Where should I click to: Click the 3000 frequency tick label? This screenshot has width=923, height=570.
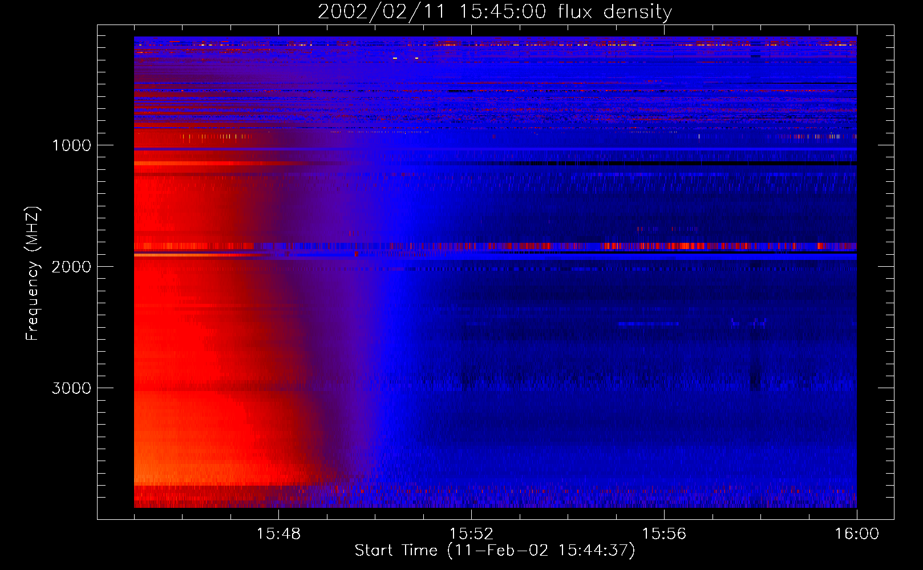pyautogui.click(x=71, y=388)
